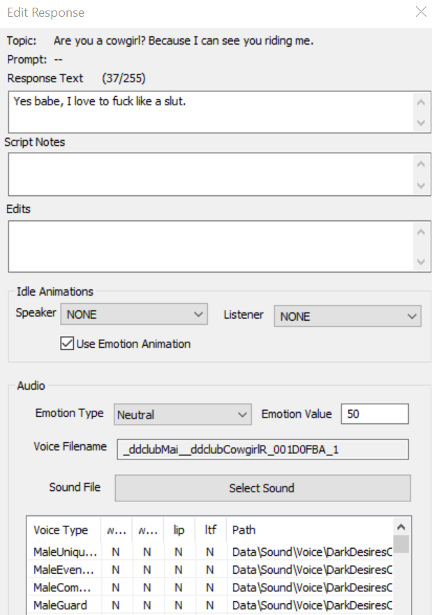
Task: Click the Select Sound button
Action: [x=262, y=488]
